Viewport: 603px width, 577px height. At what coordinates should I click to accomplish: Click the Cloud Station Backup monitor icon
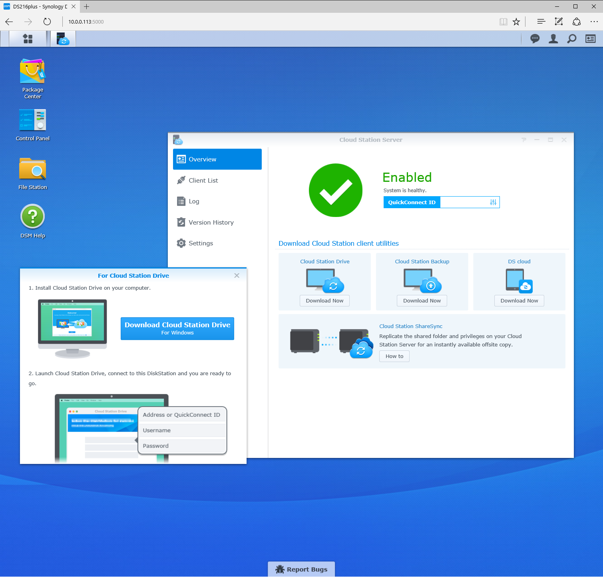(422, 281)
